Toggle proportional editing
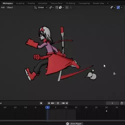 (67, 7)
